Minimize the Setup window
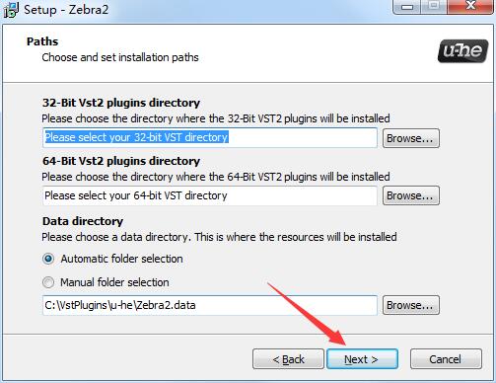 (x=407, y=7)
